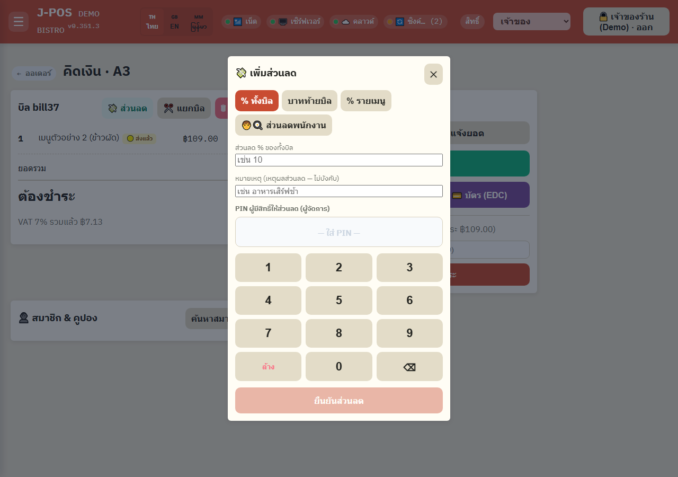678x477 pixels.
Task: Tap digit 1 on the PIN pad
Action: coord(268,268)
